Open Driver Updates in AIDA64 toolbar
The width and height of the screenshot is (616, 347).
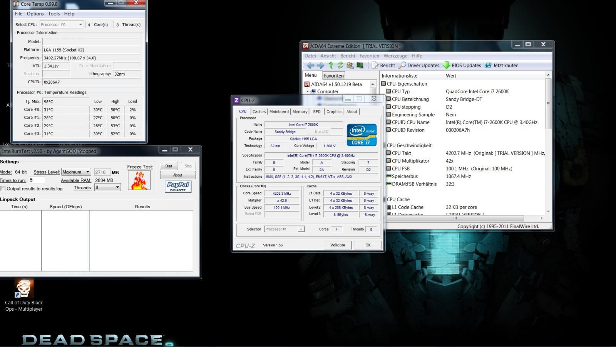click(419, 65)
